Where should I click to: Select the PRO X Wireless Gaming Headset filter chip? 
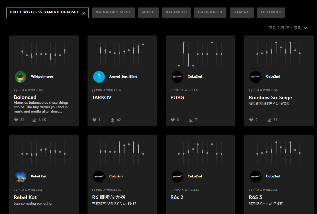[x=48, y=13]
